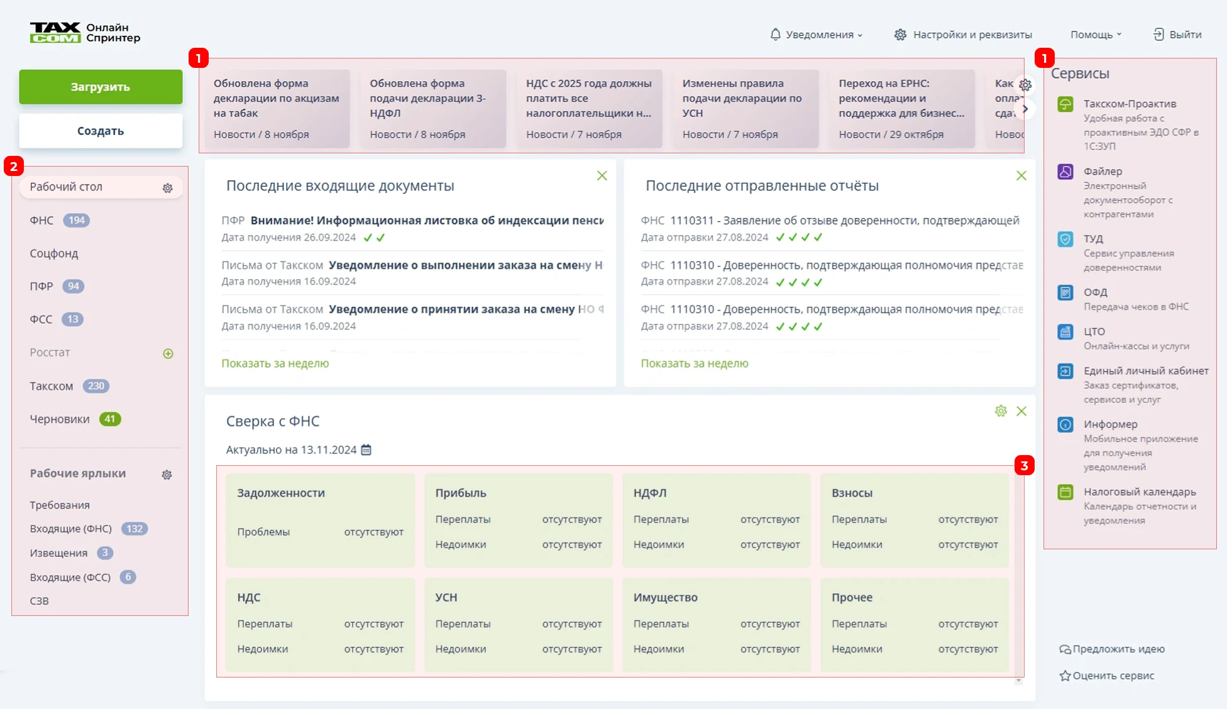Screen dimensions: 1227x709
Task: Open the Файлер service icon
Action: pos(1065,172)
